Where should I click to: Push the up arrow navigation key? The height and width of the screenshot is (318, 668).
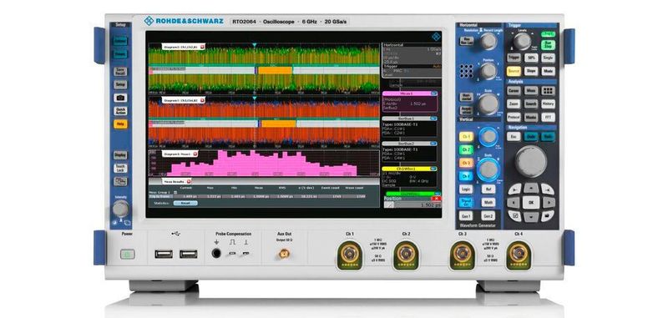point(531,188)
